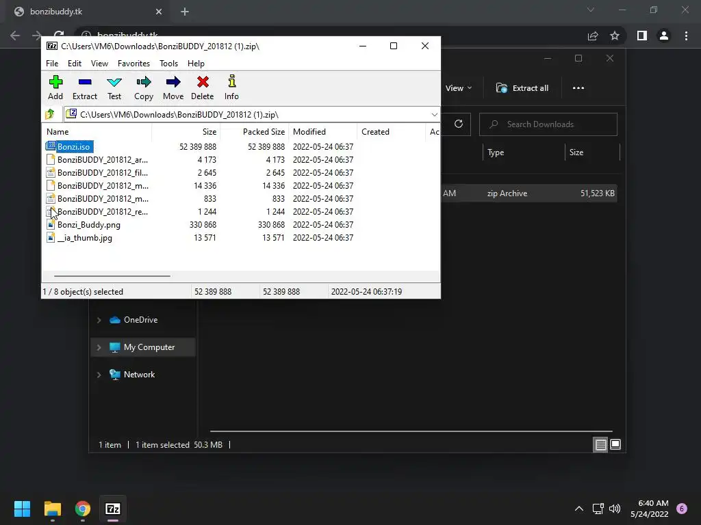Show hidden system tray icons
The width and height of the screenshot is (701, 525).
[x=579, y=509]
